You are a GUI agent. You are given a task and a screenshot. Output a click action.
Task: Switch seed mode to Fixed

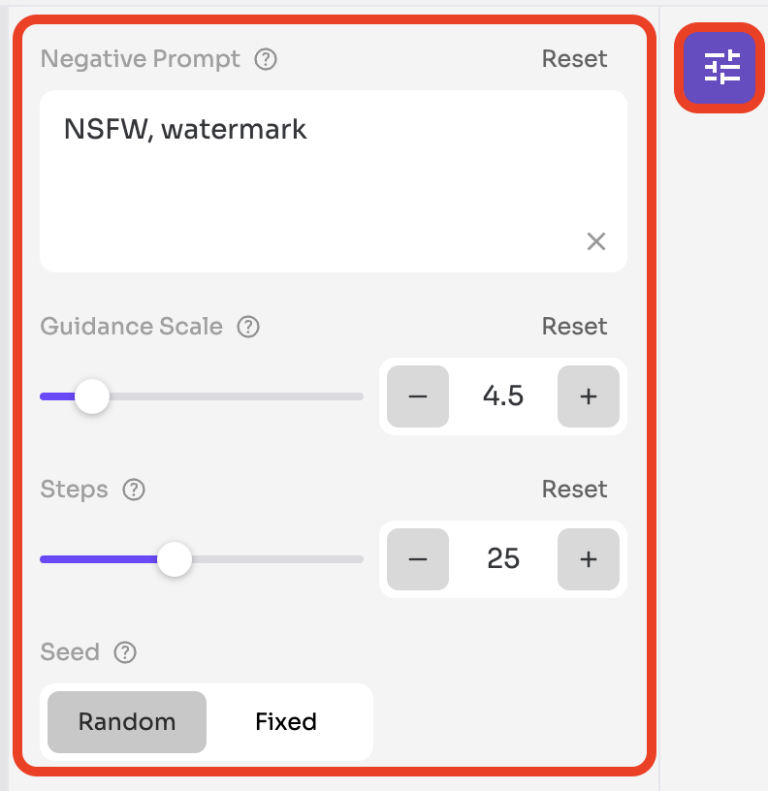click(x=286, y=722)
